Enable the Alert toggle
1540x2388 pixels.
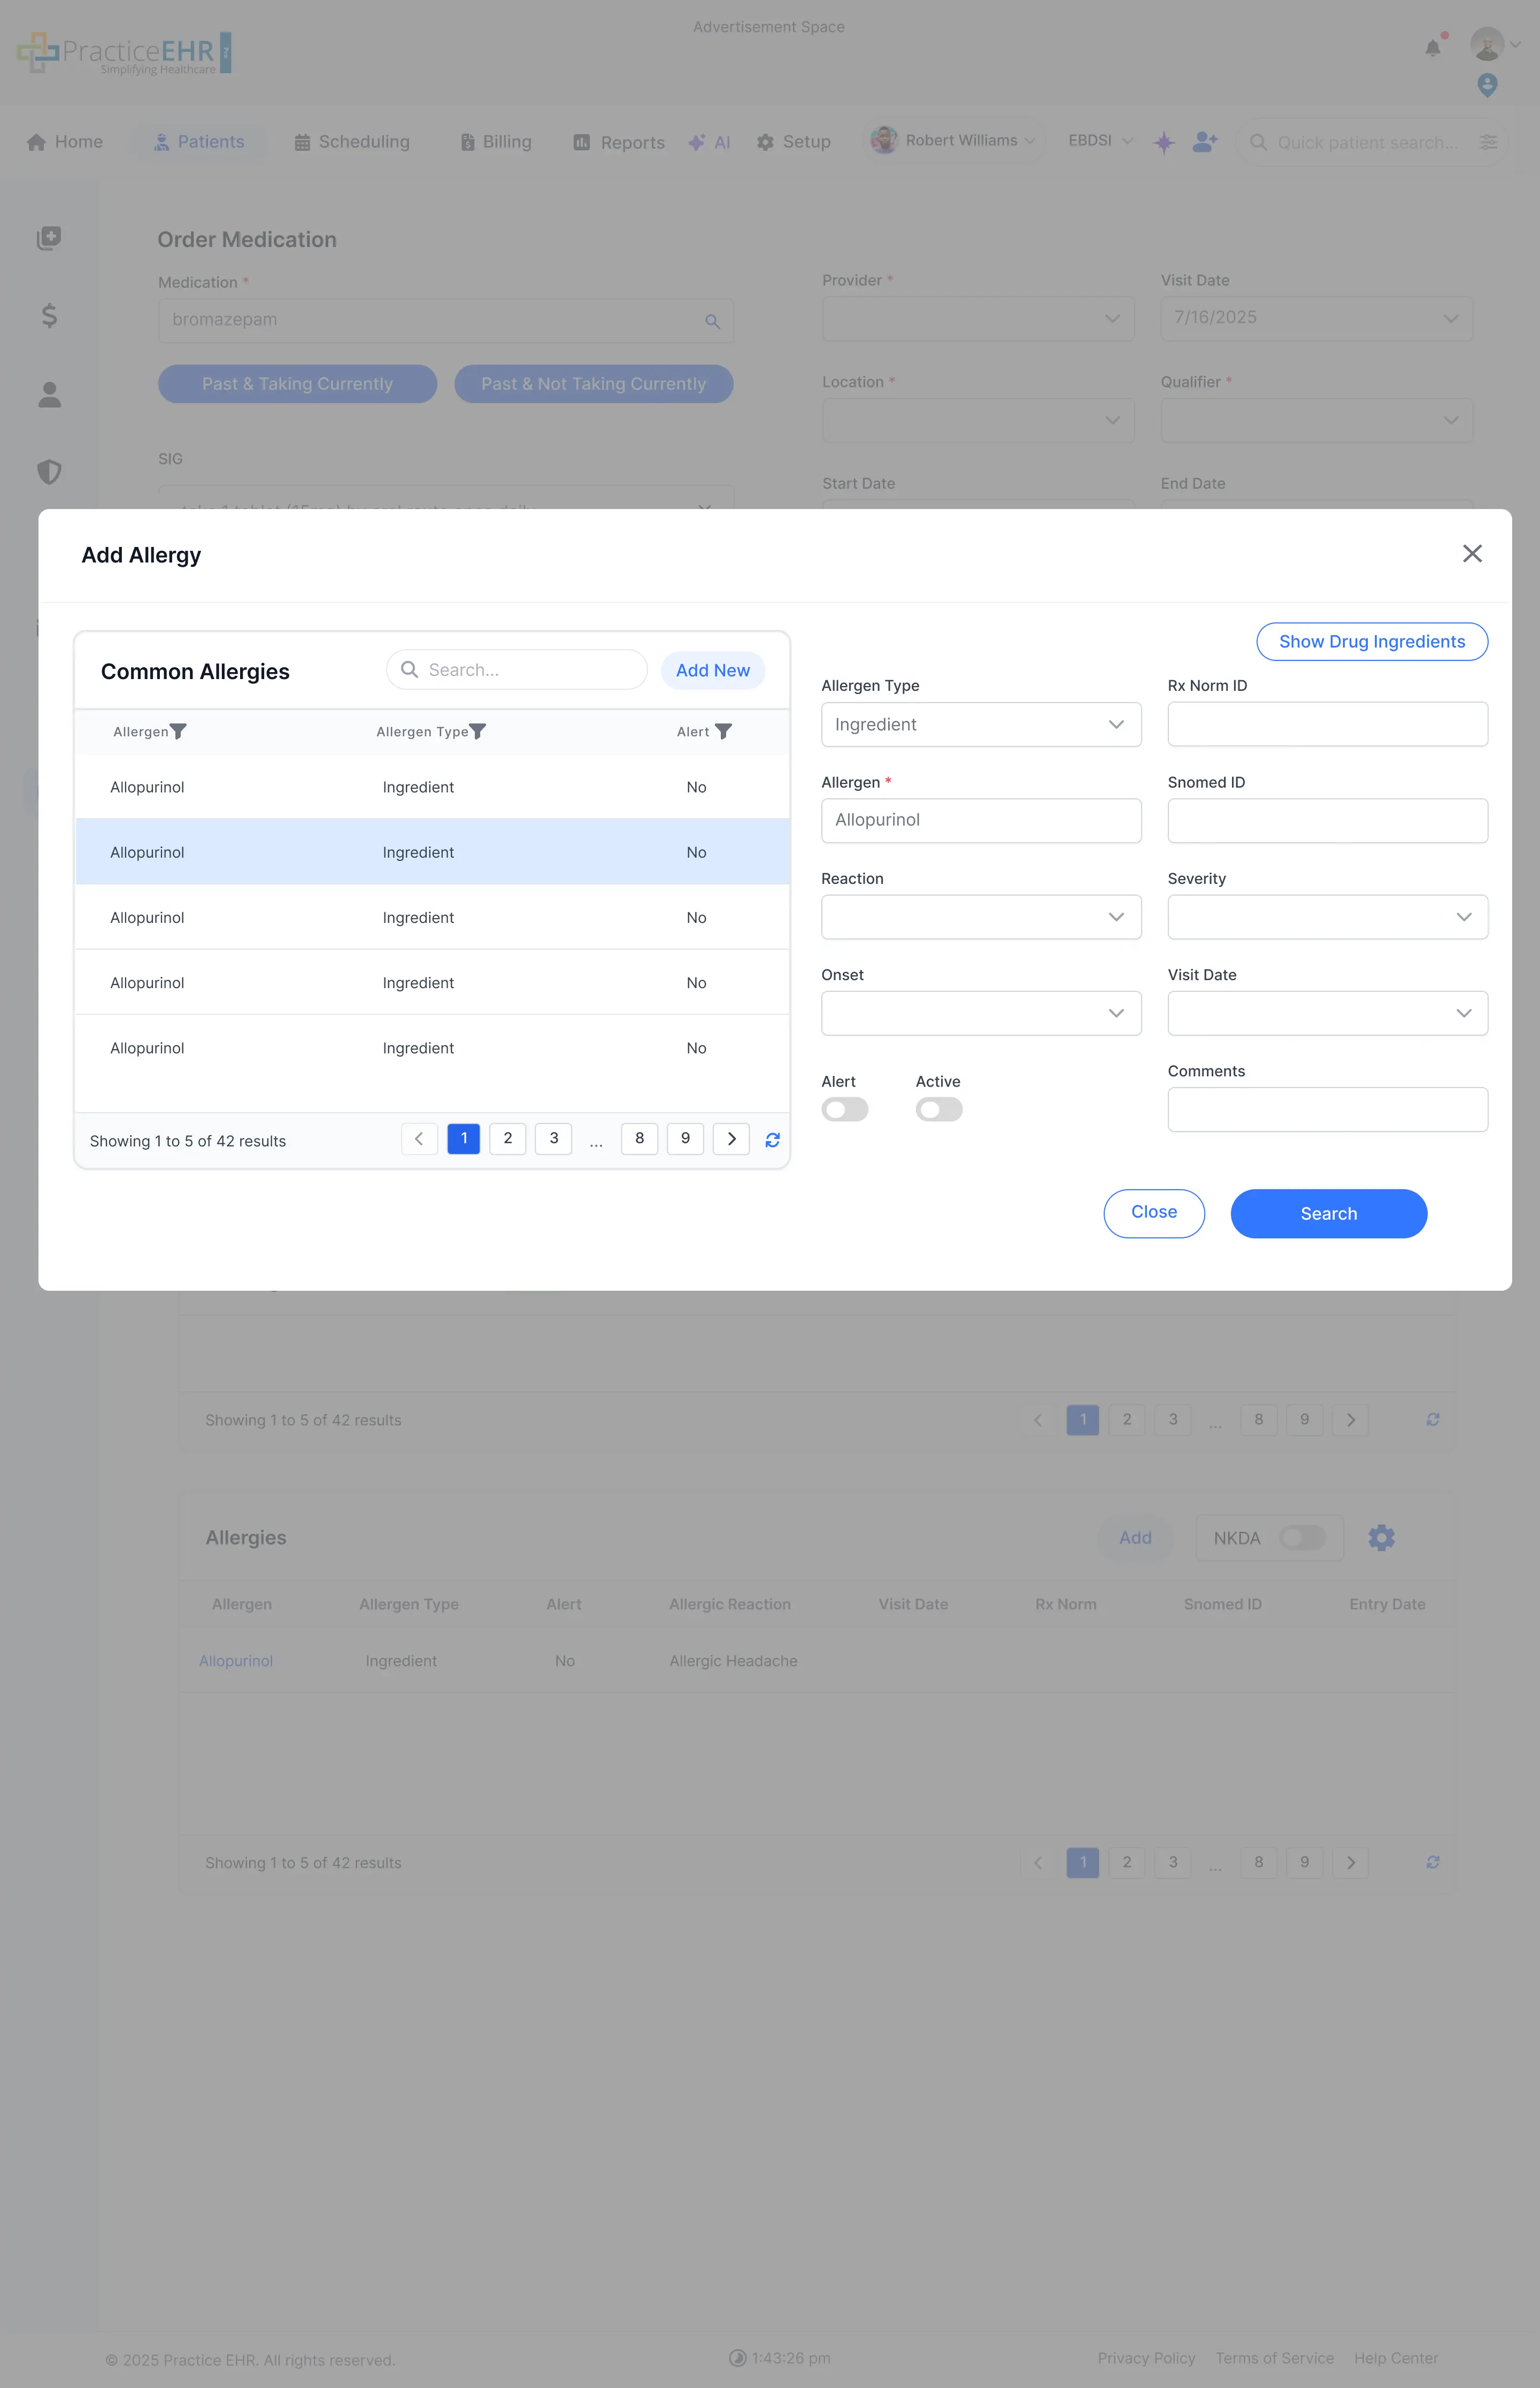845,1109
